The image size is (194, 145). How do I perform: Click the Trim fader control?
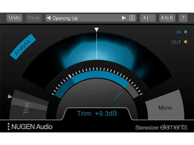(28, 105)
